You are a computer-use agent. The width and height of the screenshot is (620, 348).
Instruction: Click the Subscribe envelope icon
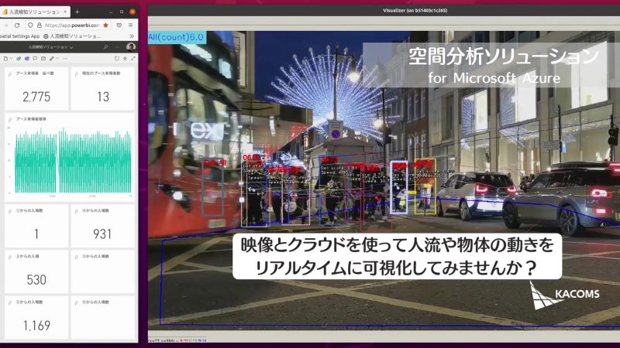(43, 59)
